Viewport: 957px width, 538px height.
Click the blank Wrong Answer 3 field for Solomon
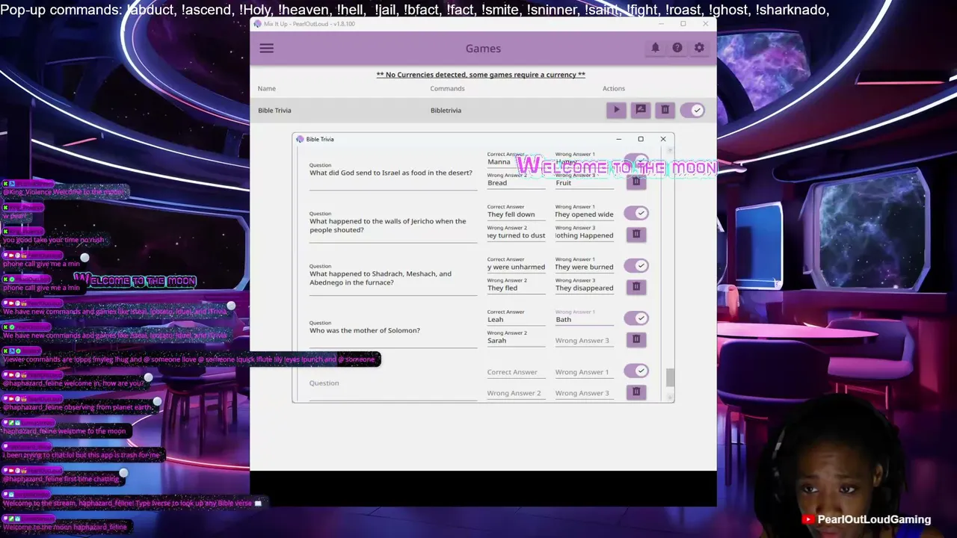(x=584, y=341)
